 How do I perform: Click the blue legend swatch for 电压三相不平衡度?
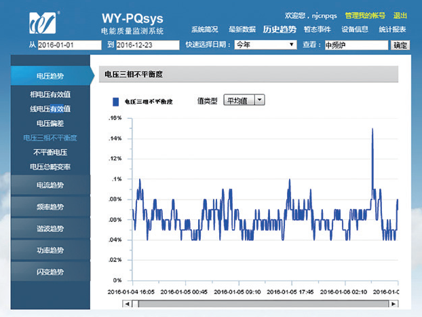[x=116, y=102]
